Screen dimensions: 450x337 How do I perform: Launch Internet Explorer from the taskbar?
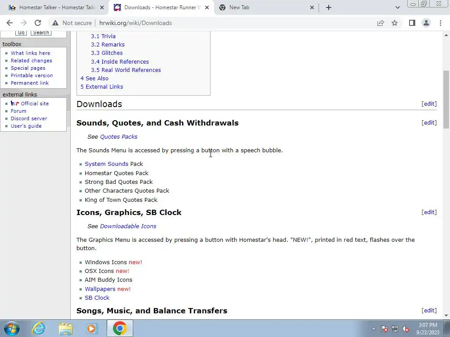pyautogui.click(x=39, y=328)
